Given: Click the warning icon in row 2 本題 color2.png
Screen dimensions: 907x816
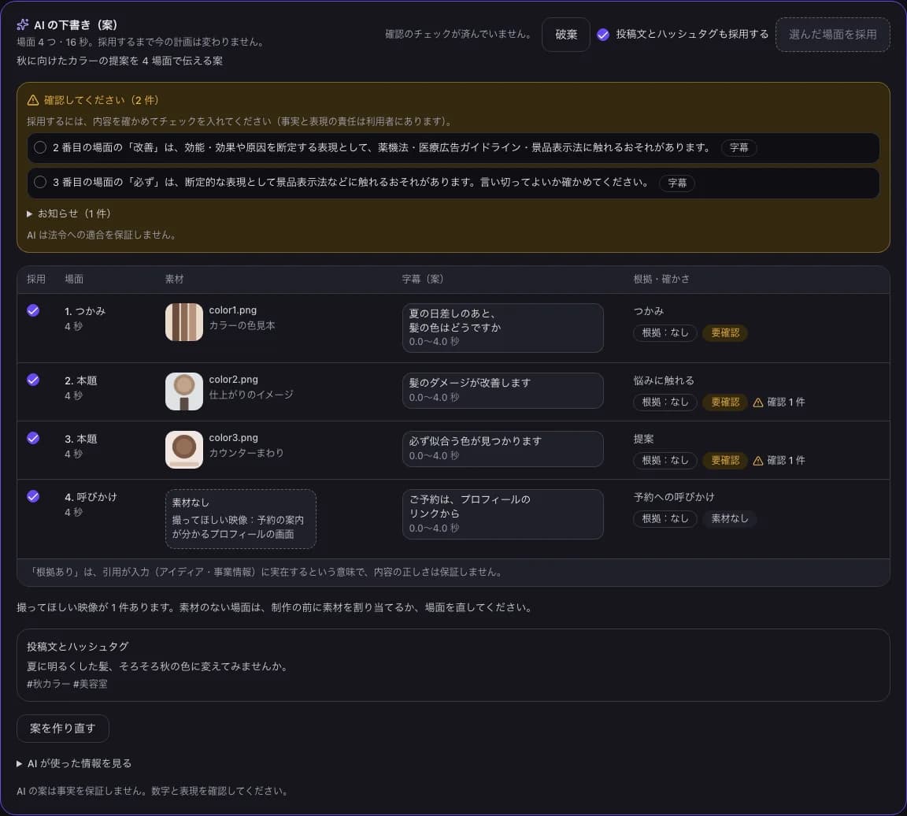Looking at the screenshot, I should point(757,402).
